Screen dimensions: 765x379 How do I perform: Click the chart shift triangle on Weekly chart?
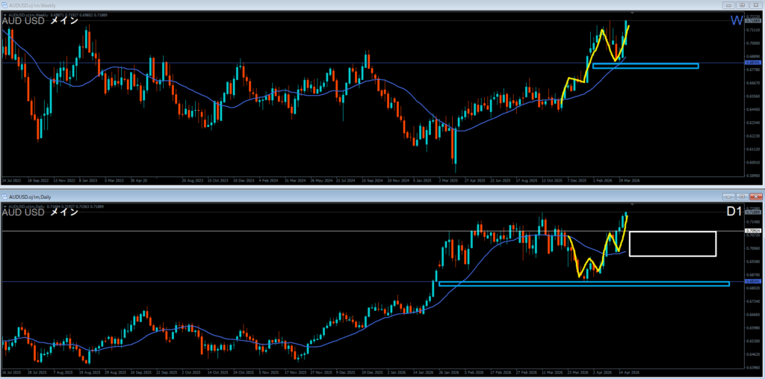(x=633, y=13)
